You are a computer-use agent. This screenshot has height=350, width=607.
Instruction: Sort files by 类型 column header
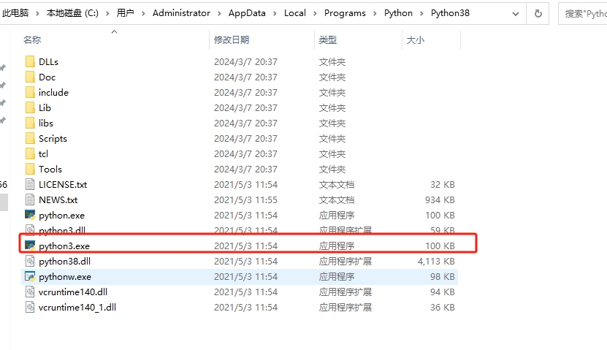327,40
